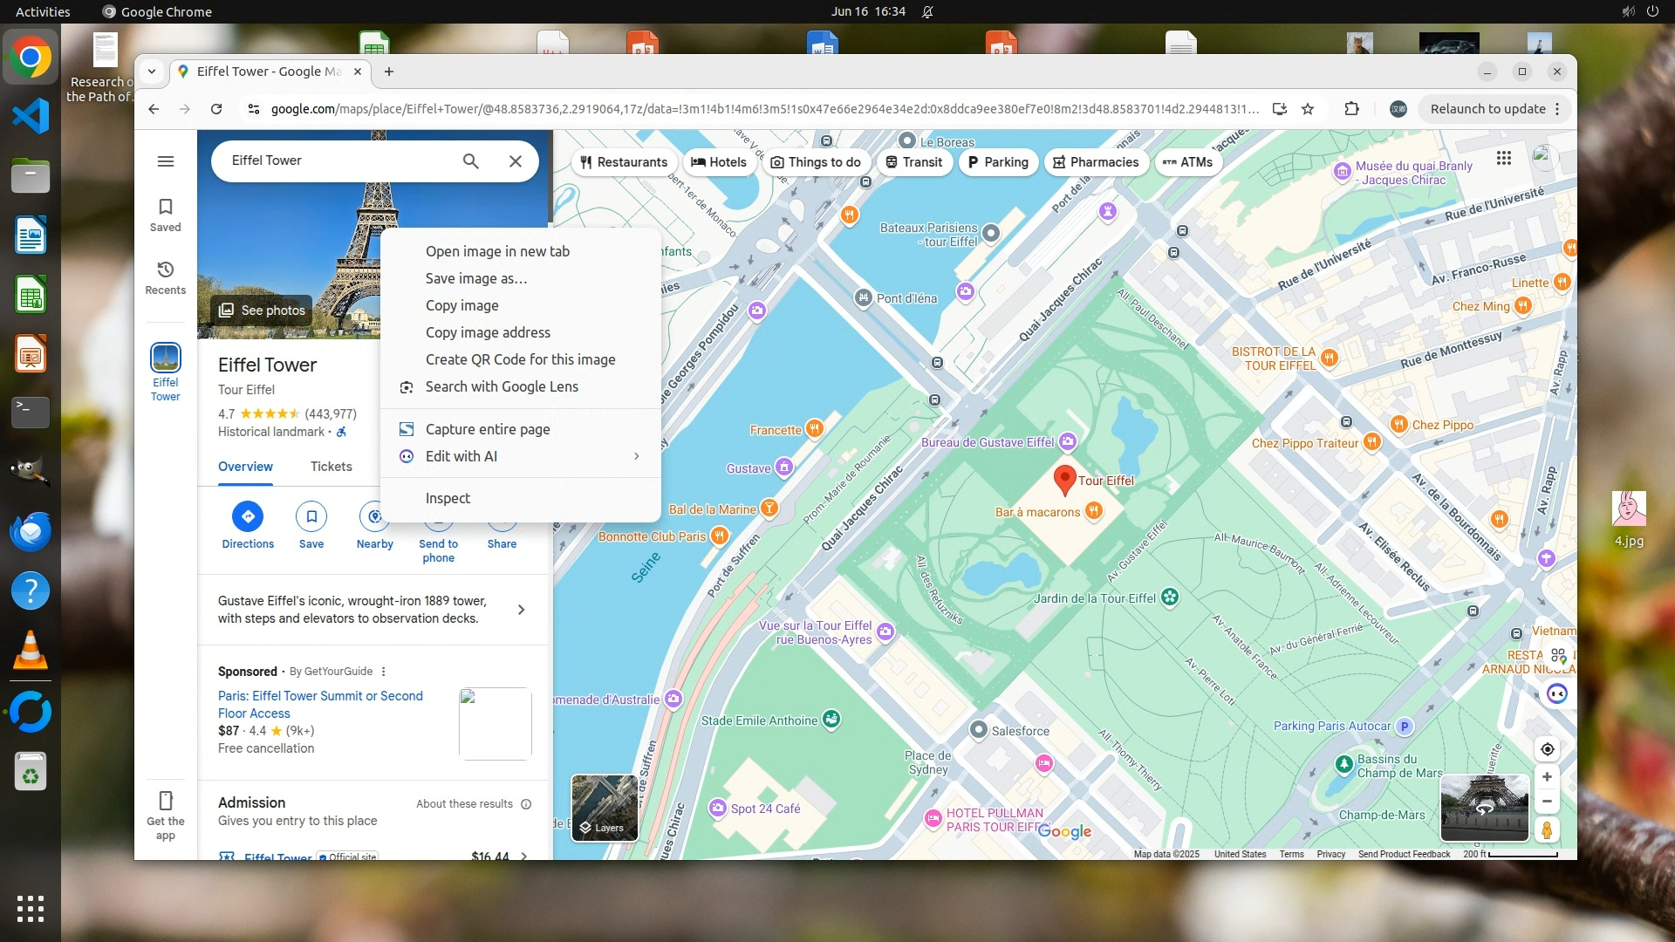Switch to the Tickets tab
The width and height of the screenshot is (1675, 942).
(x=332, y=467)
